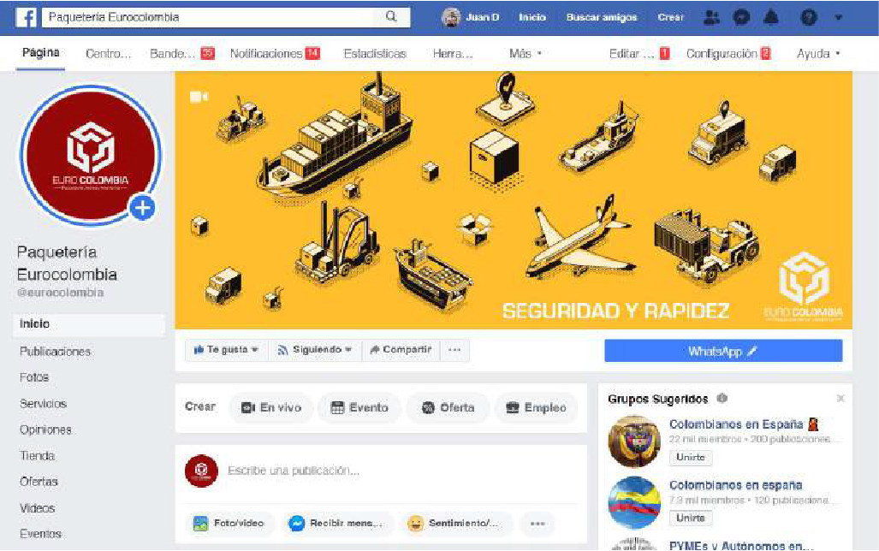Toggle the Te gusta like button

(226, 350)
